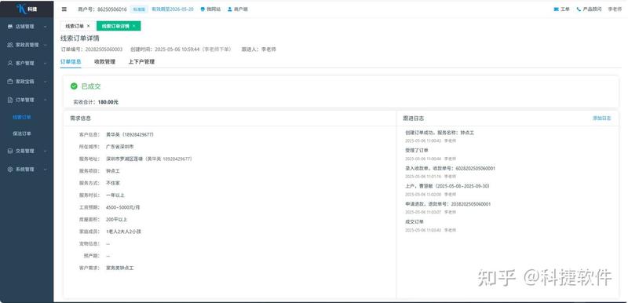This screenshot has height=303, width=628.
Task: Click the 交易管理 icon in sidebar
Action: (x=10, y=151)
